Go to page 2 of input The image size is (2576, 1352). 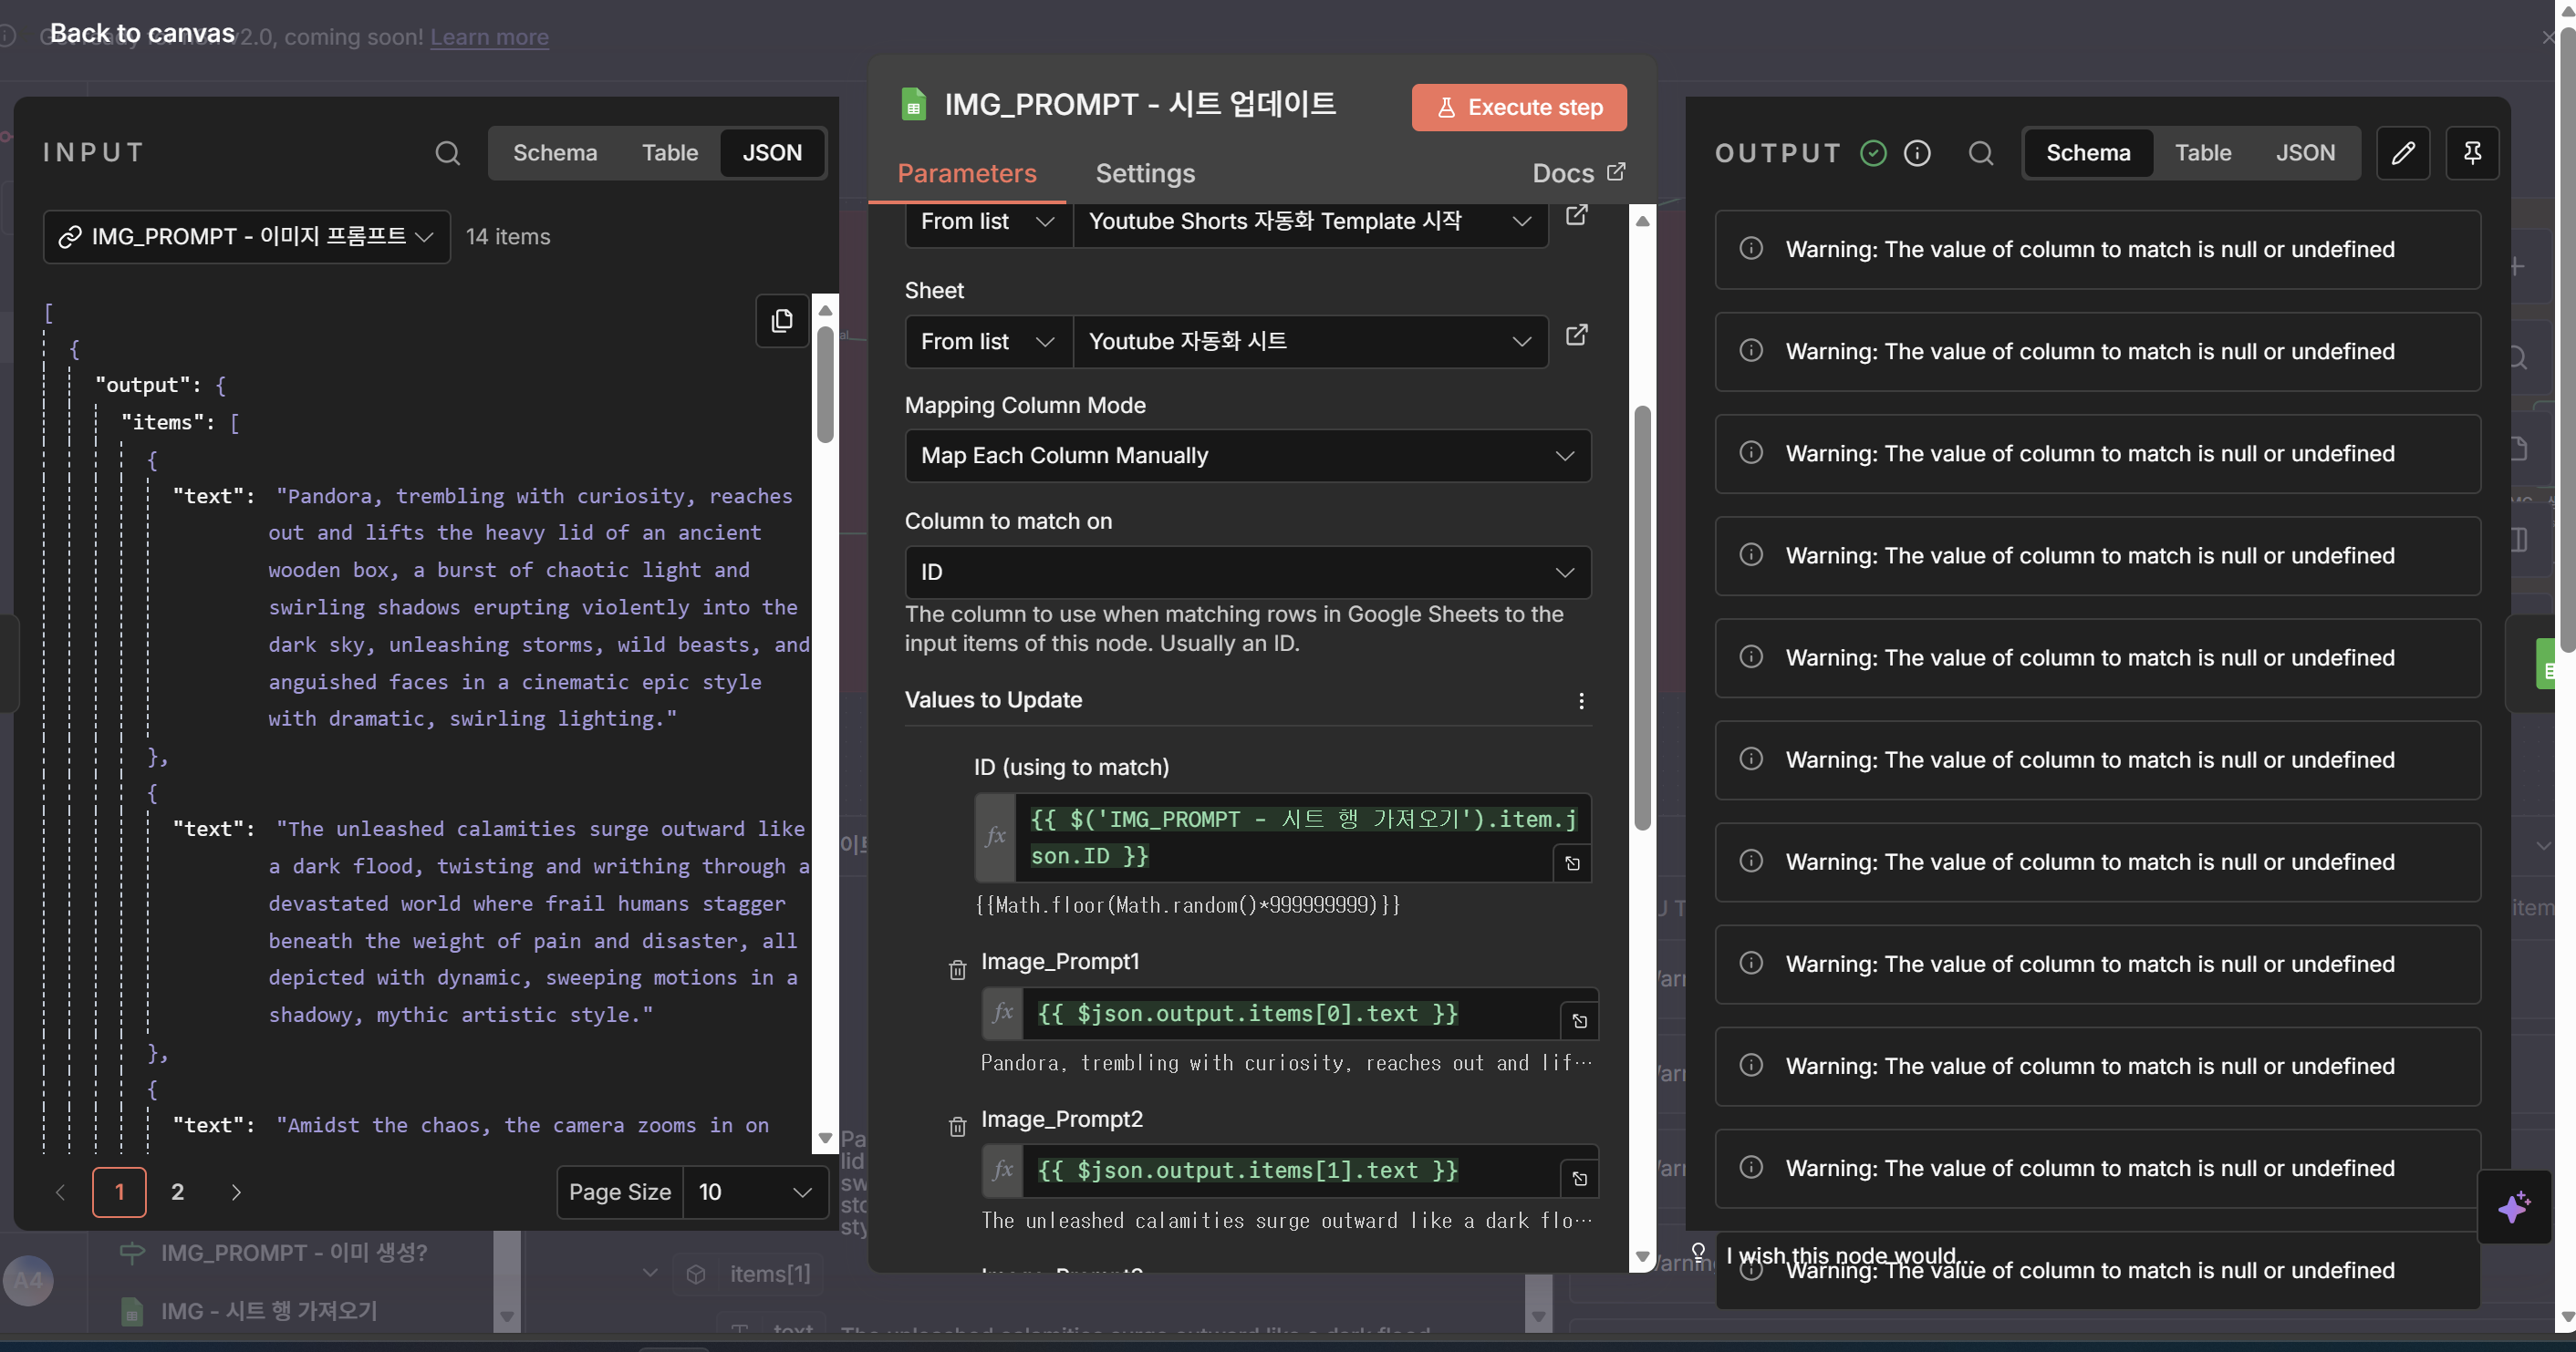click(177, 1192)
